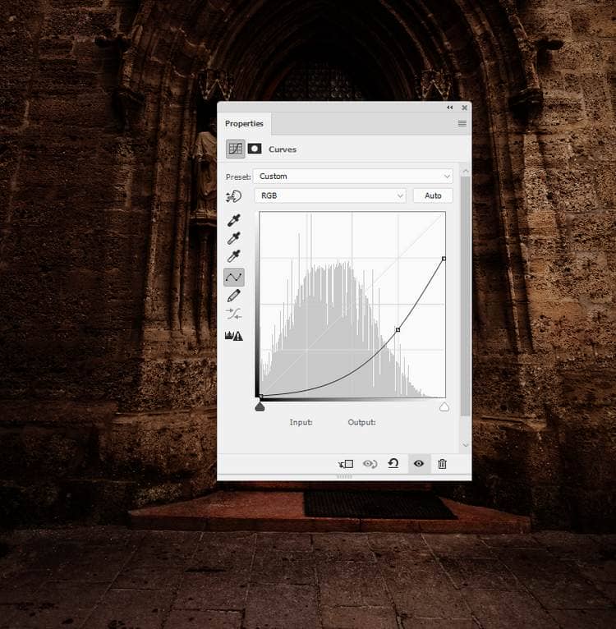Open the Preset dropdown showing Custom
This screenshot has height=629, width=616.
tap(352, 176)
